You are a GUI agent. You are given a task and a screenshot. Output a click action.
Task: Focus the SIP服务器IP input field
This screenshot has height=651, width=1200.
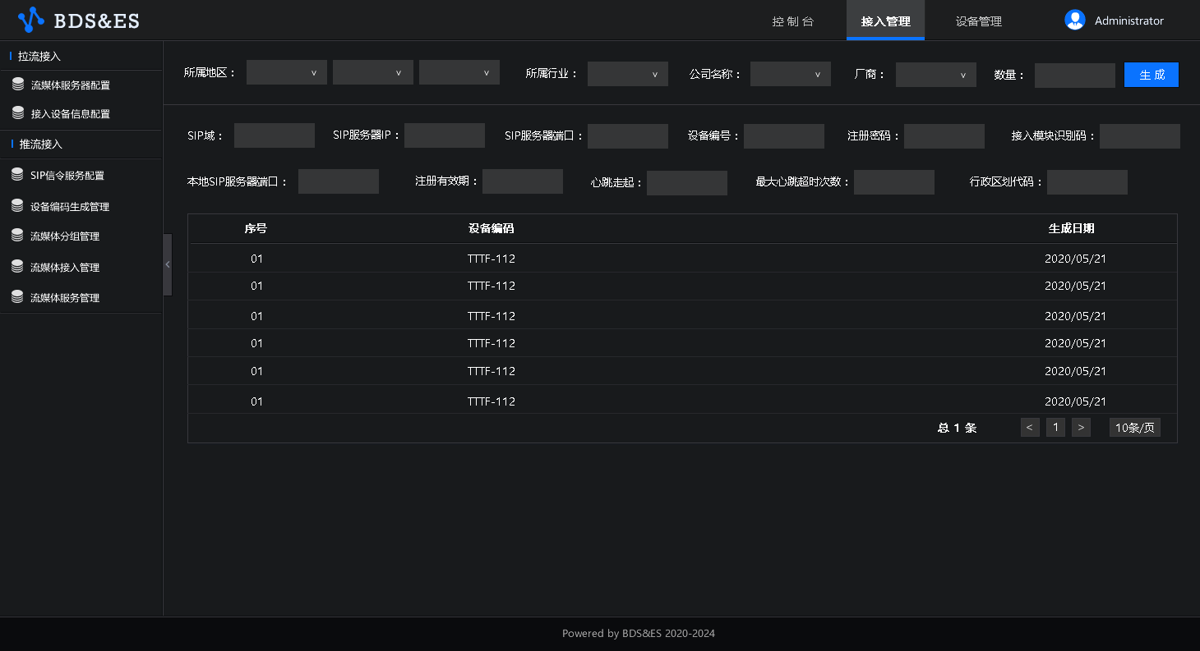tap(445, 135)
